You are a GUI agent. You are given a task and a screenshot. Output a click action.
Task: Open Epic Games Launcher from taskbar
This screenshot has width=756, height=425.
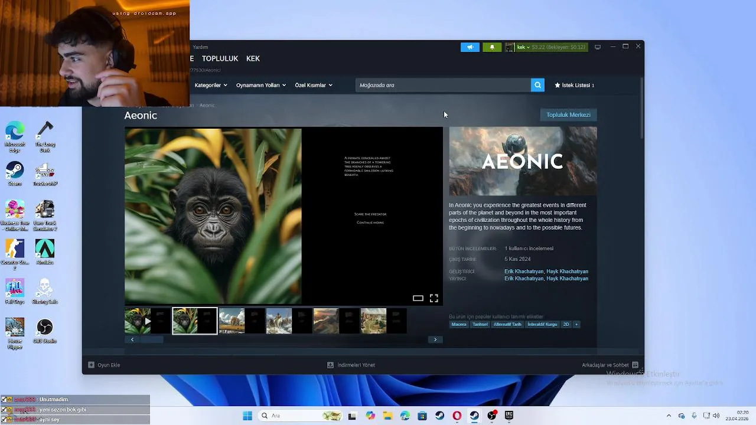(x=509, y=416)
